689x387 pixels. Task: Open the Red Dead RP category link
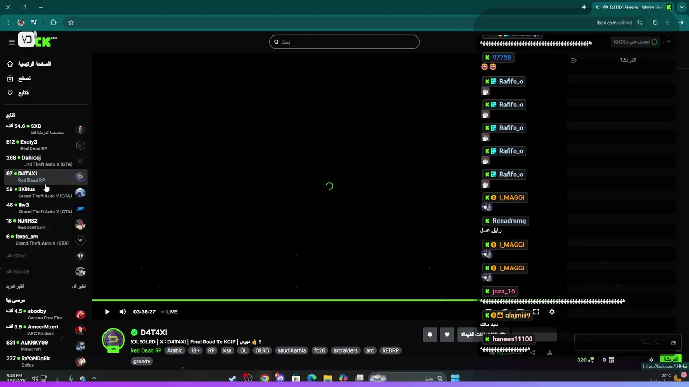146,350
